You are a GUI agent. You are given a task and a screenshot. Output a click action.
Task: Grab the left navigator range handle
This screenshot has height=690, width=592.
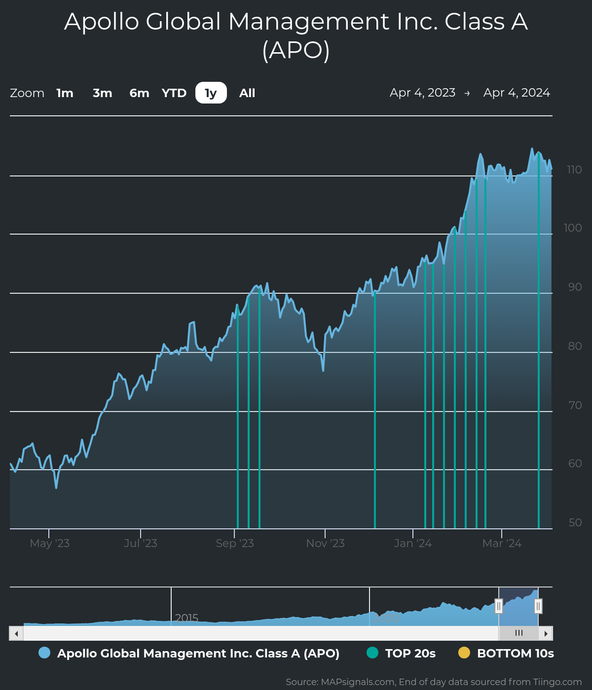click(499, 606)
